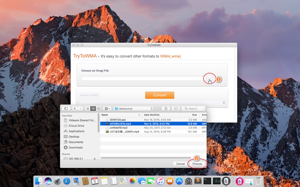The height and width of the screenshot is (187, 300).
Task: Open iTunes from the Dock
Action: pos(160,181)
